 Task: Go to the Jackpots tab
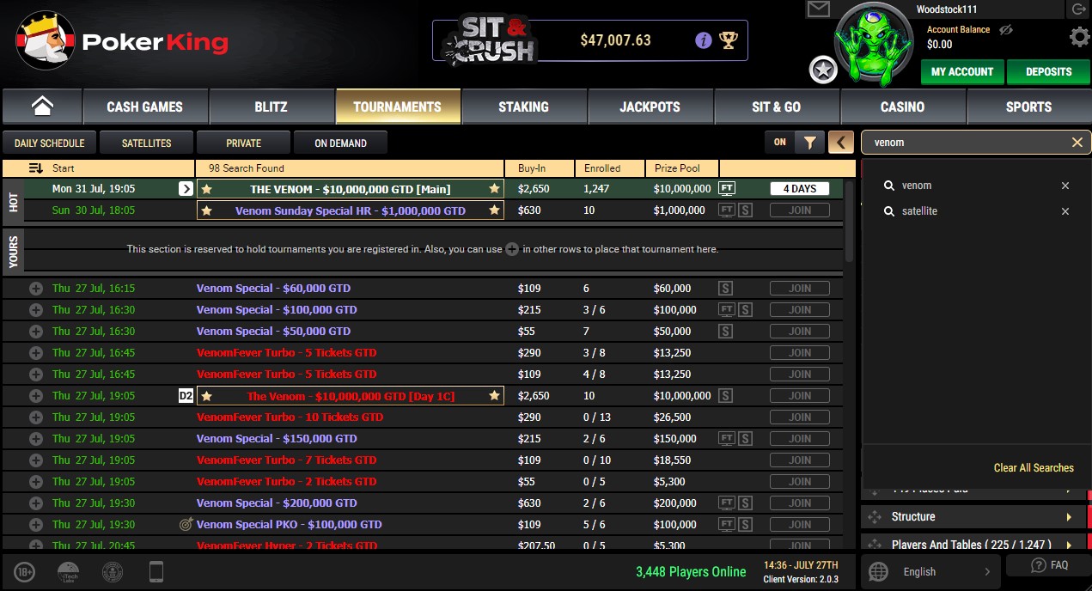click(x=650, y=107)
